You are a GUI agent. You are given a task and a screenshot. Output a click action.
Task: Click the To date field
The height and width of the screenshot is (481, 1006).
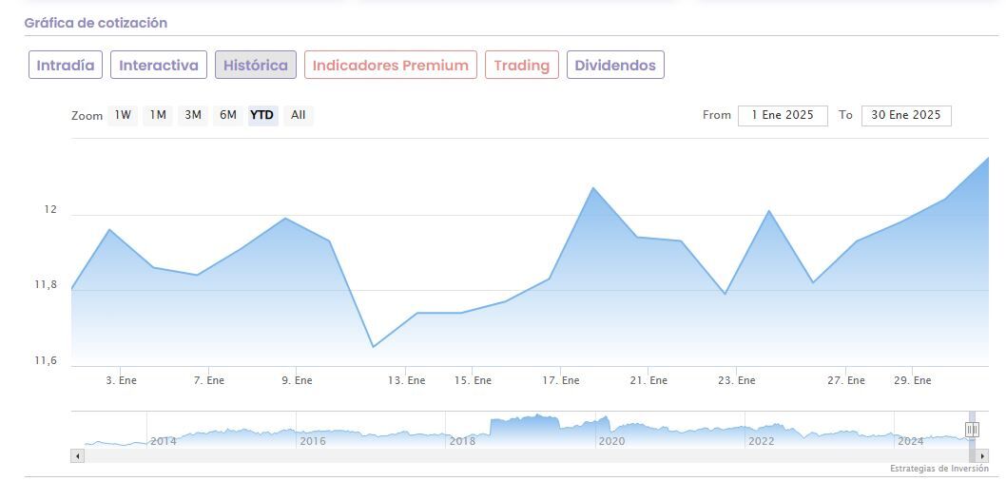[905, 115]
